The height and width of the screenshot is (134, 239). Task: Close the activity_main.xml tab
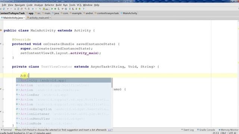[50, 18]
